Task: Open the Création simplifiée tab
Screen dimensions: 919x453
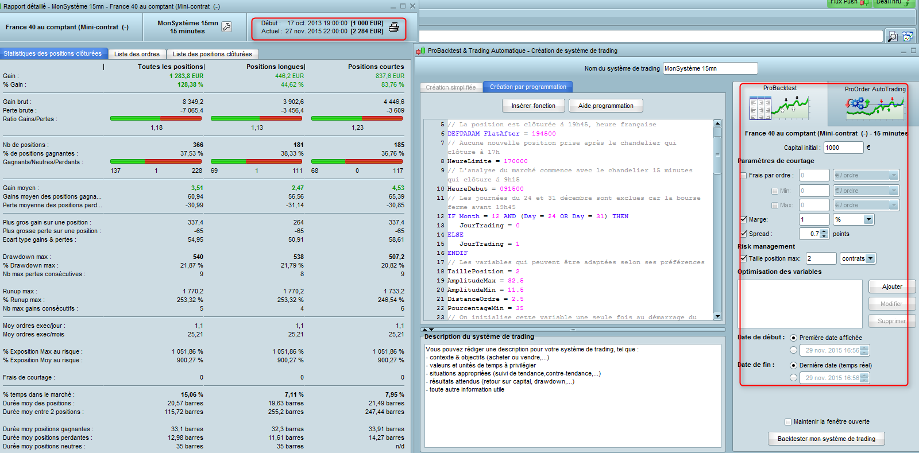Action: tap(451, 87)
